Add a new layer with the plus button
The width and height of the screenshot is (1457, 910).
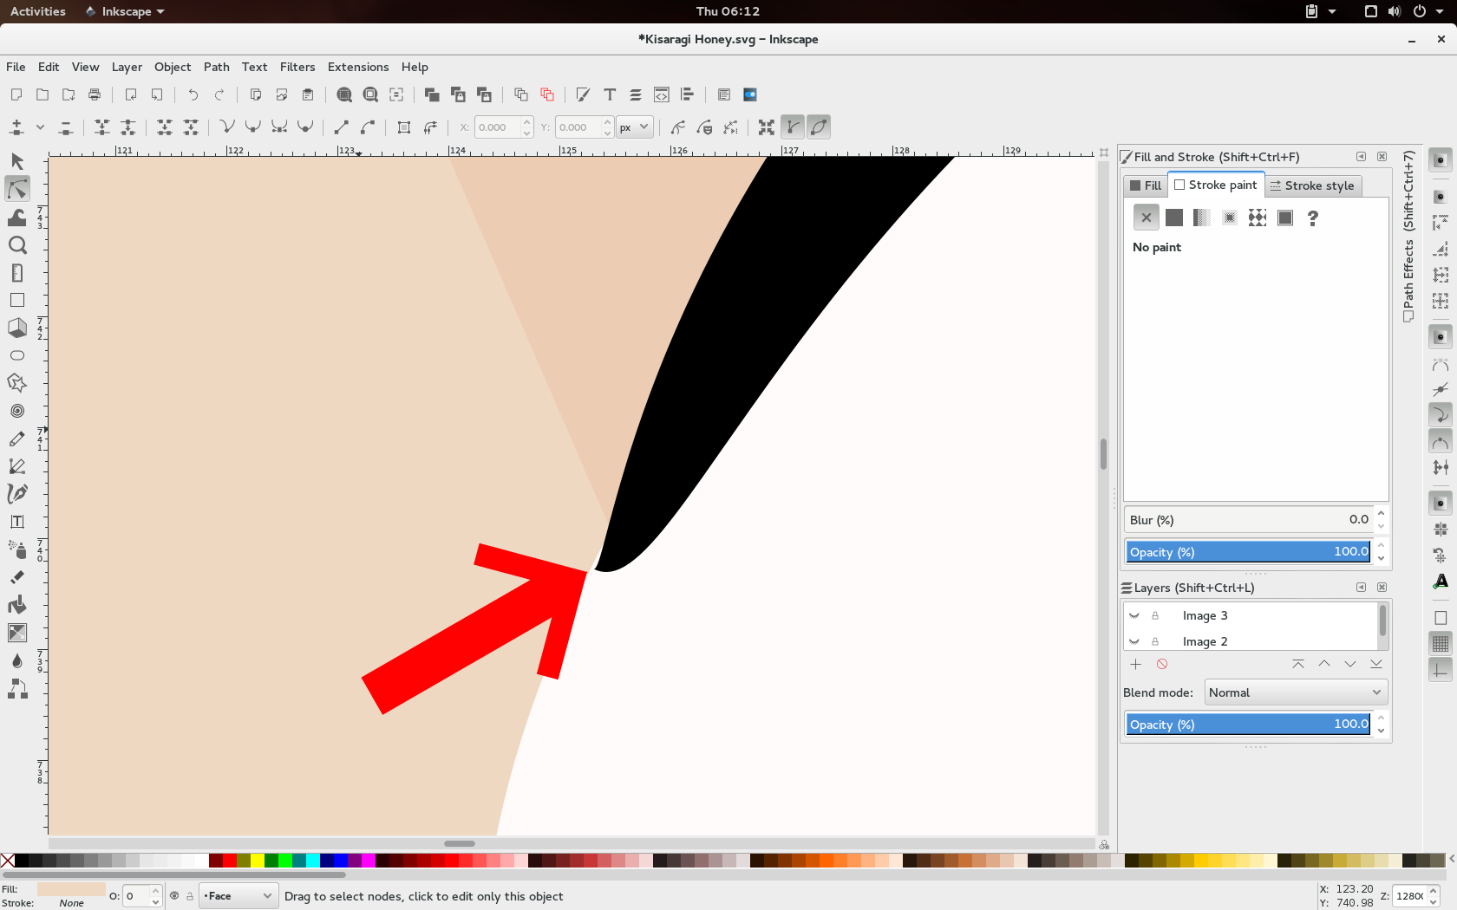pyautogui.click(x=1136, y=664)
